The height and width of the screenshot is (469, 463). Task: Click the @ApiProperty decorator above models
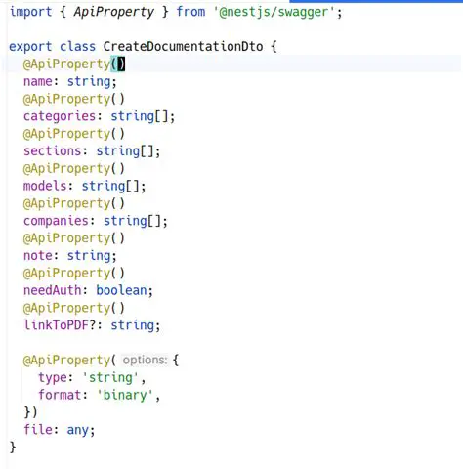point(66,168)
